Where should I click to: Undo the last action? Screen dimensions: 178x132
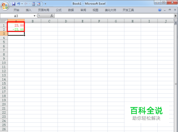tap(19, 4)
